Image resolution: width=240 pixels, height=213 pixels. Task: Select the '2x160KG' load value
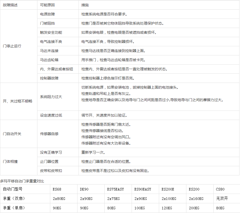[x=196, y=199]
